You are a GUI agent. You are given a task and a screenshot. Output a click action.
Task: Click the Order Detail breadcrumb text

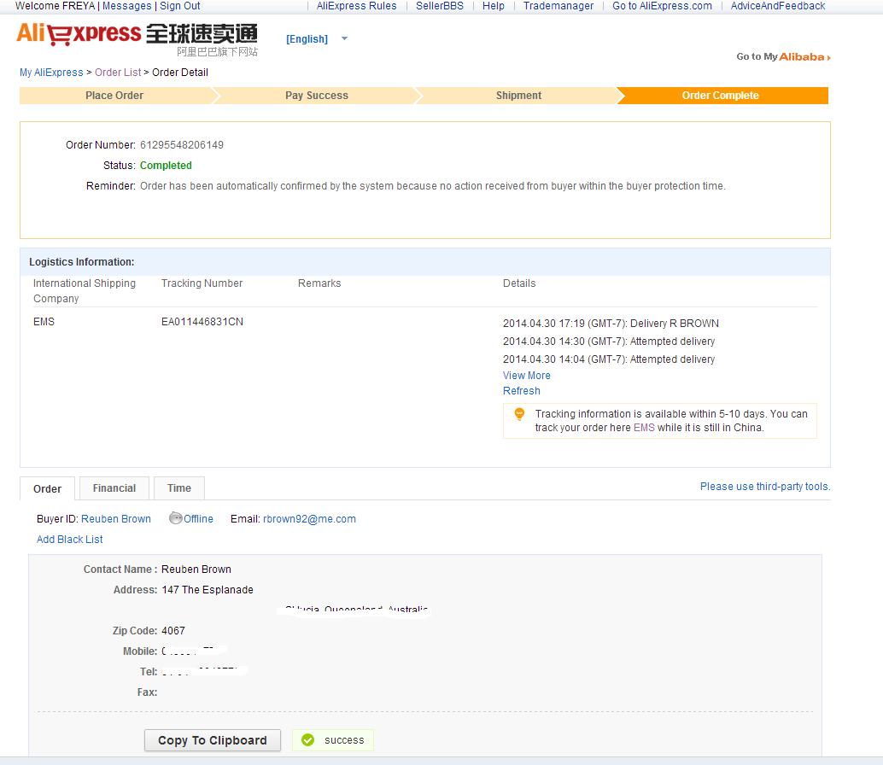(x=180, y=73)
